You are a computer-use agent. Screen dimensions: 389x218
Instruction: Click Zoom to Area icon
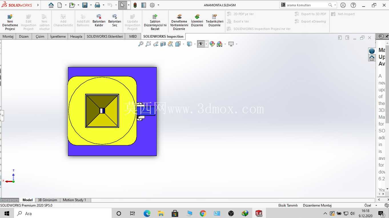tap(148, 44)
